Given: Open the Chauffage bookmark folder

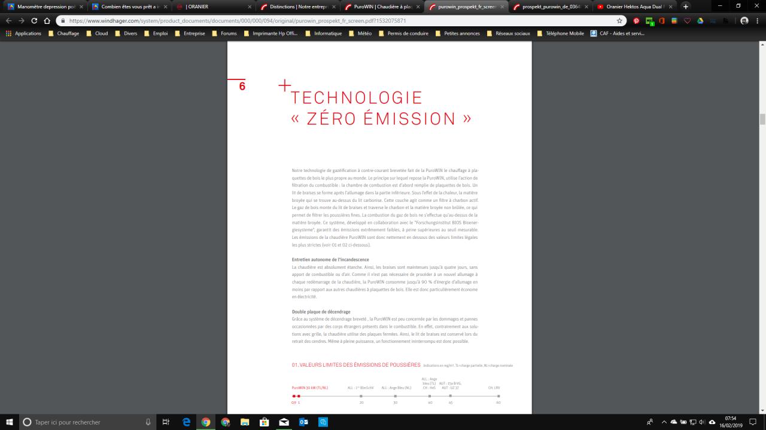Looking at the screenshot, I should point(63,33).
